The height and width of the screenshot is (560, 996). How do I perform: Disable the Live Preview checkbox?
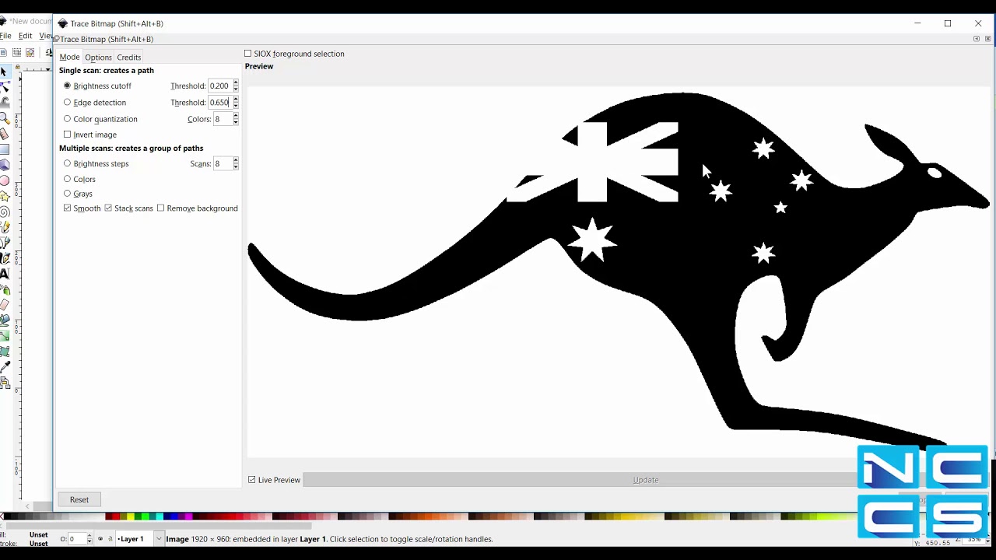click(x=251, y=480)
